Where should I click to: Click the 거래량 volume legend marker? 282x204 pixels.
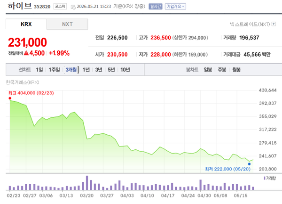pyautogui.click(x=265, y=178)
